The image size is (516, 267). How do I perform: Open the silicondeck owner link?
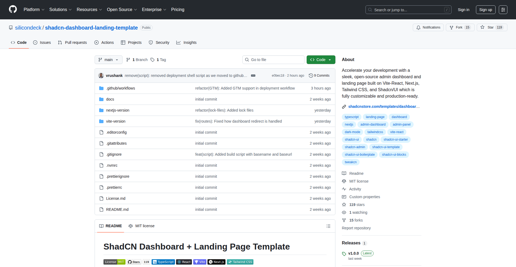tap(28, 28)
